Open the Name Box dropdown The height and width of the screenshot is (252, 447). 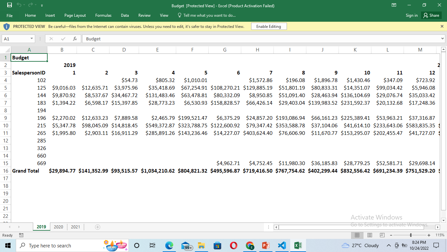click(32, 39)
